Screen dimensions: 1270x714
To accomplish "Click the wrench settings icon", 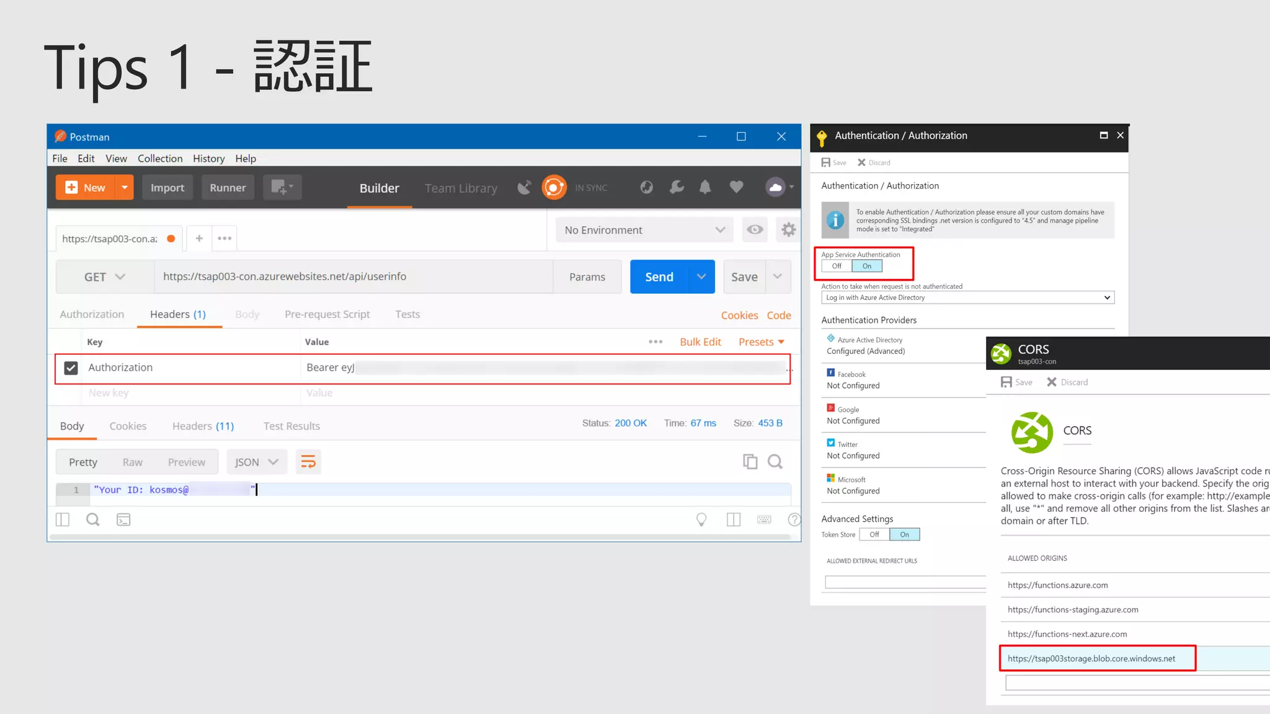I will coord(677,187).
